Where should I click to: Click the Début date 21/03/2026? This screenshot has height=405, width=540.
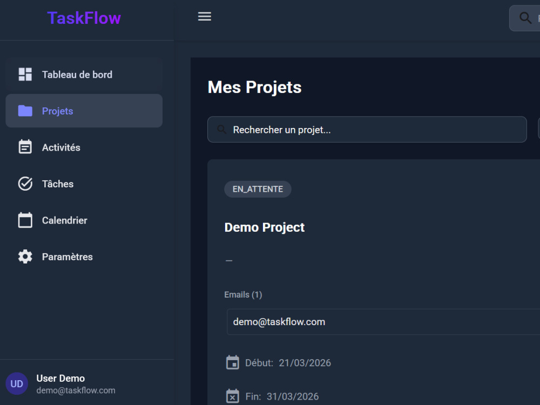pyautogui.click(x=305, y=363)
